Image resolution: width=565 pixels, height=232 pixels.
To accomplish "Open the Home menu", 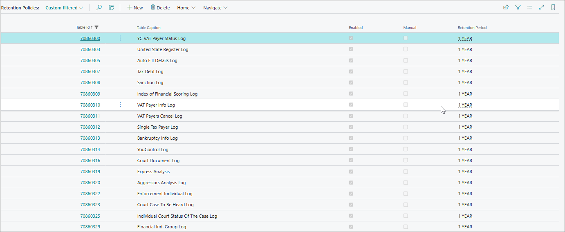I will click(186, 8).
